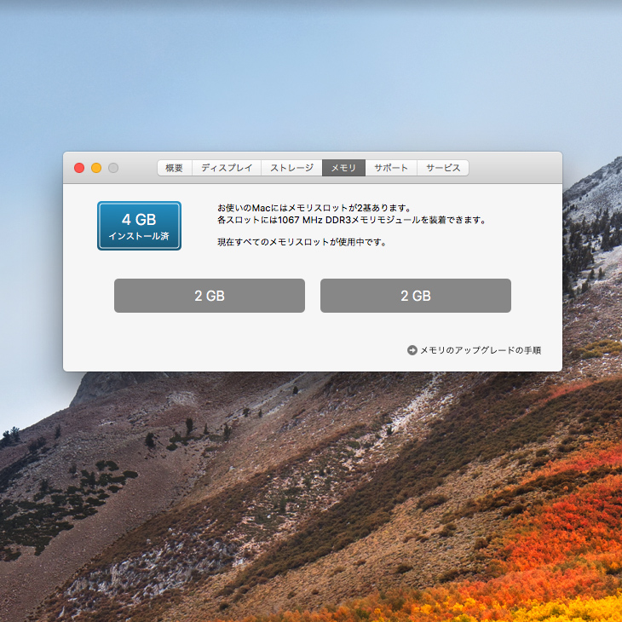
Task: Click the text お使いのMacにはメモリスロットが2基あります。
Action: pos(314,208)
